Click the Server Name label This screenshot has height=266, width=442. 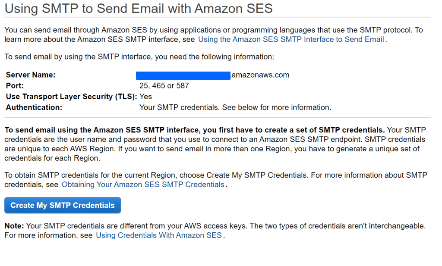30,75
